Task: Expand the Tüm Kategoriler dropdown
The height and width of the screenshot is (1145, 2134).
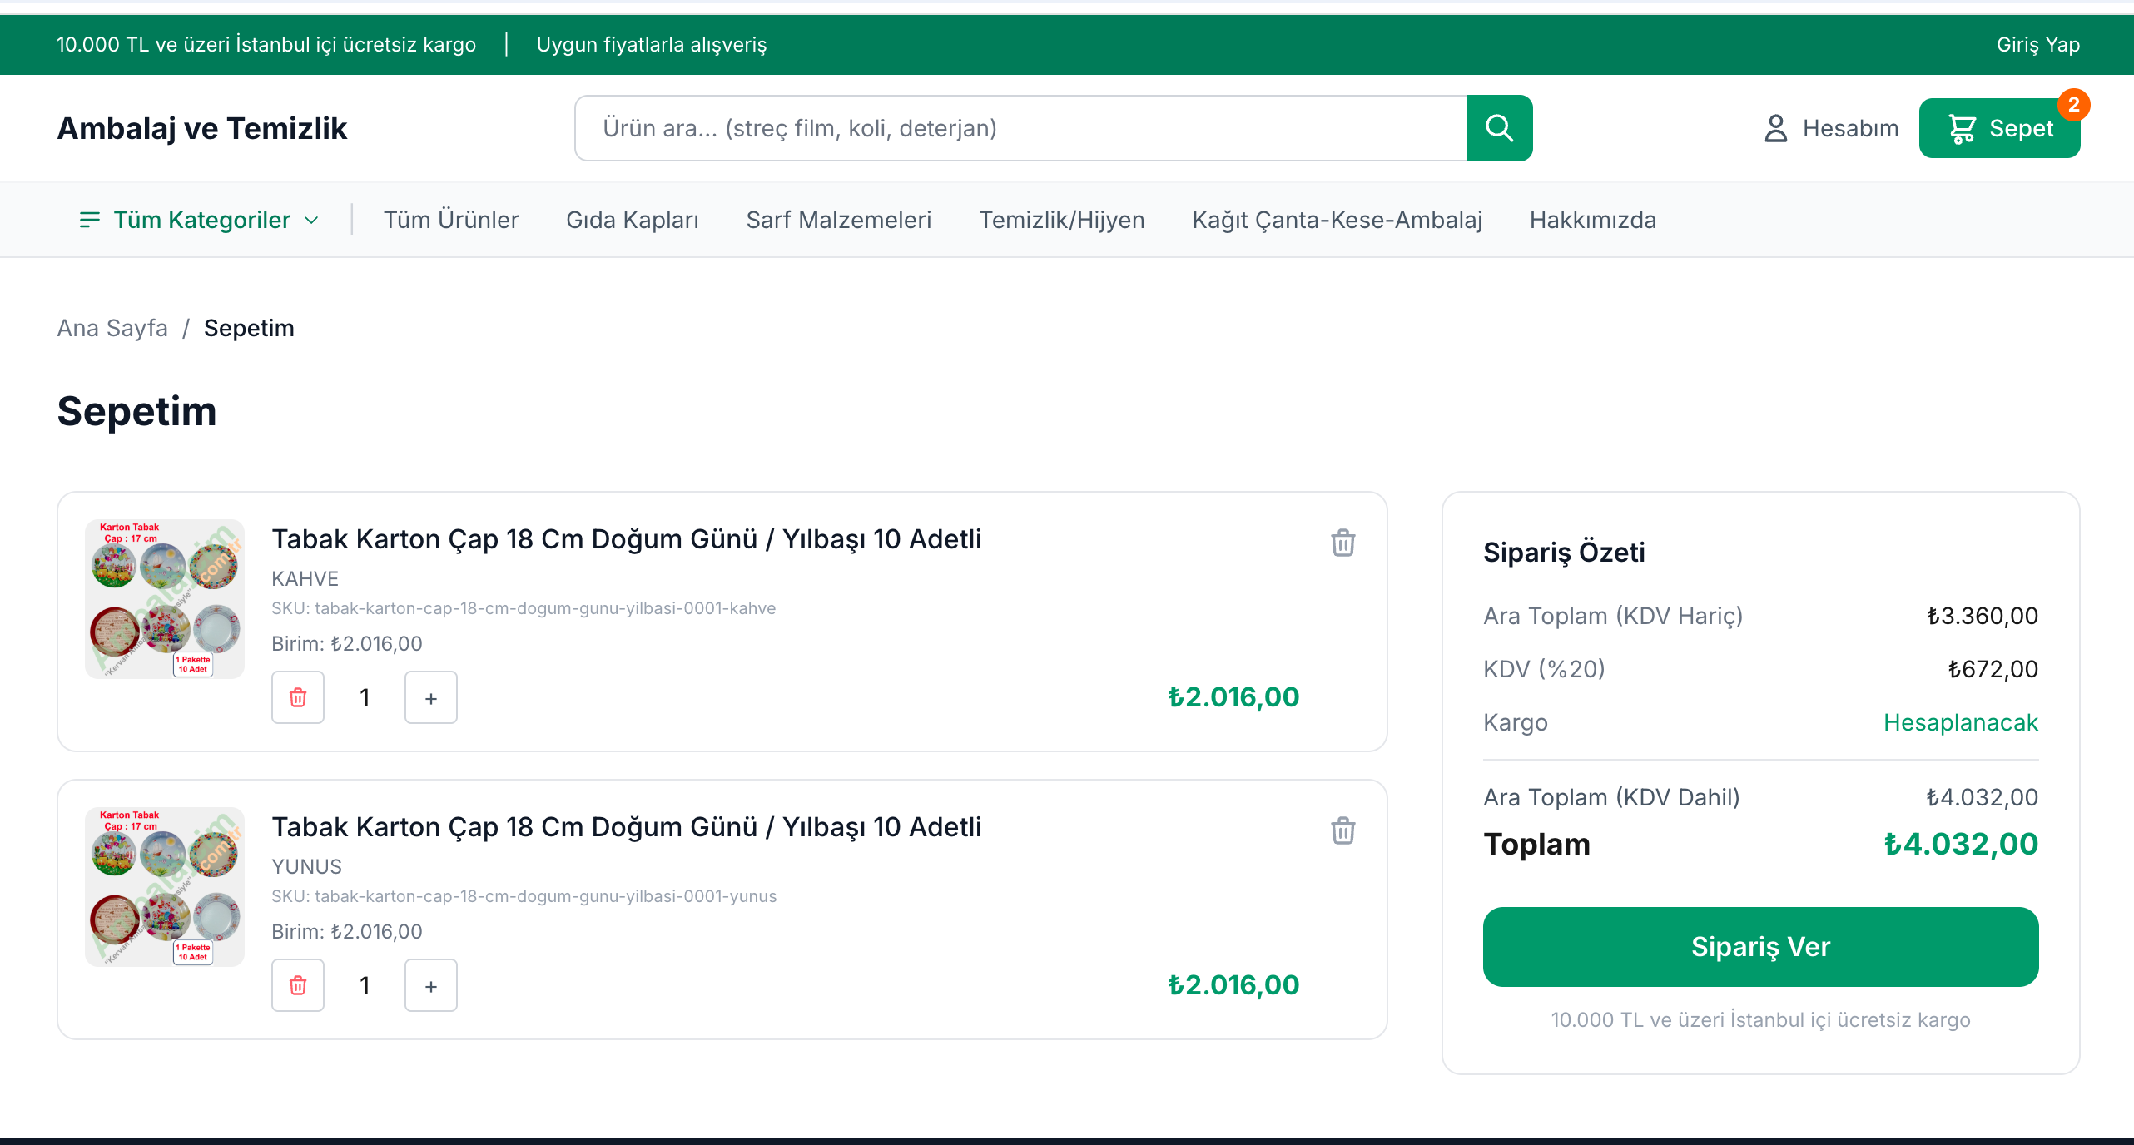Action: tap(200, 220)
